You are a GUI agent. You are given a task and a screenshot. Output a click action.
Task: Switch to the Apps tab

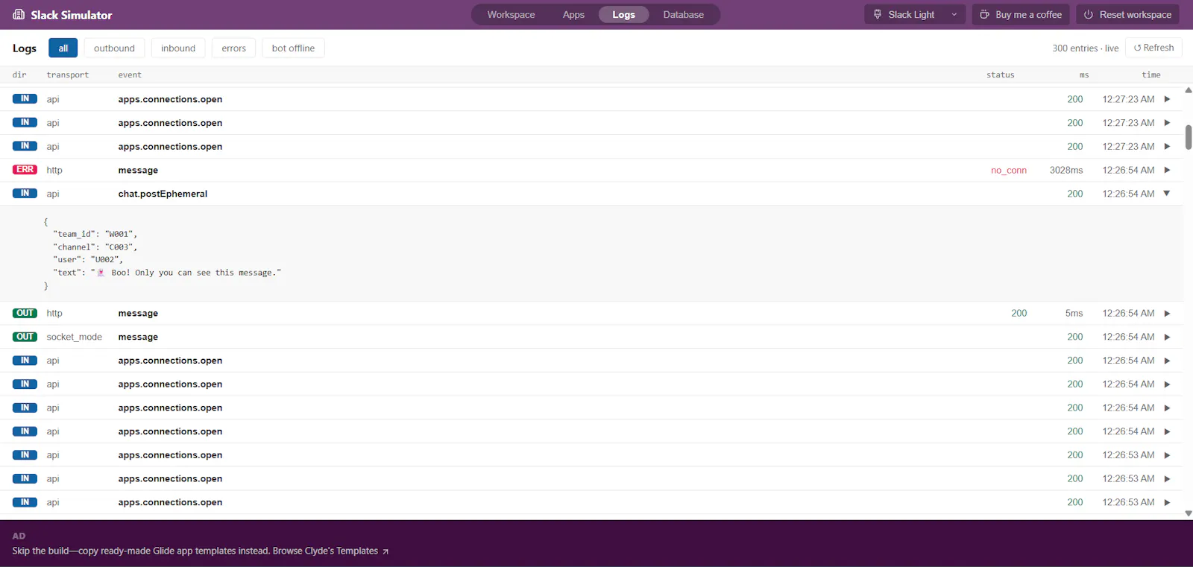[573, 14]
